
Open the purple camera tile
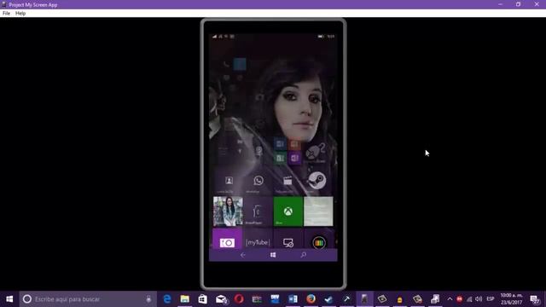227,240
